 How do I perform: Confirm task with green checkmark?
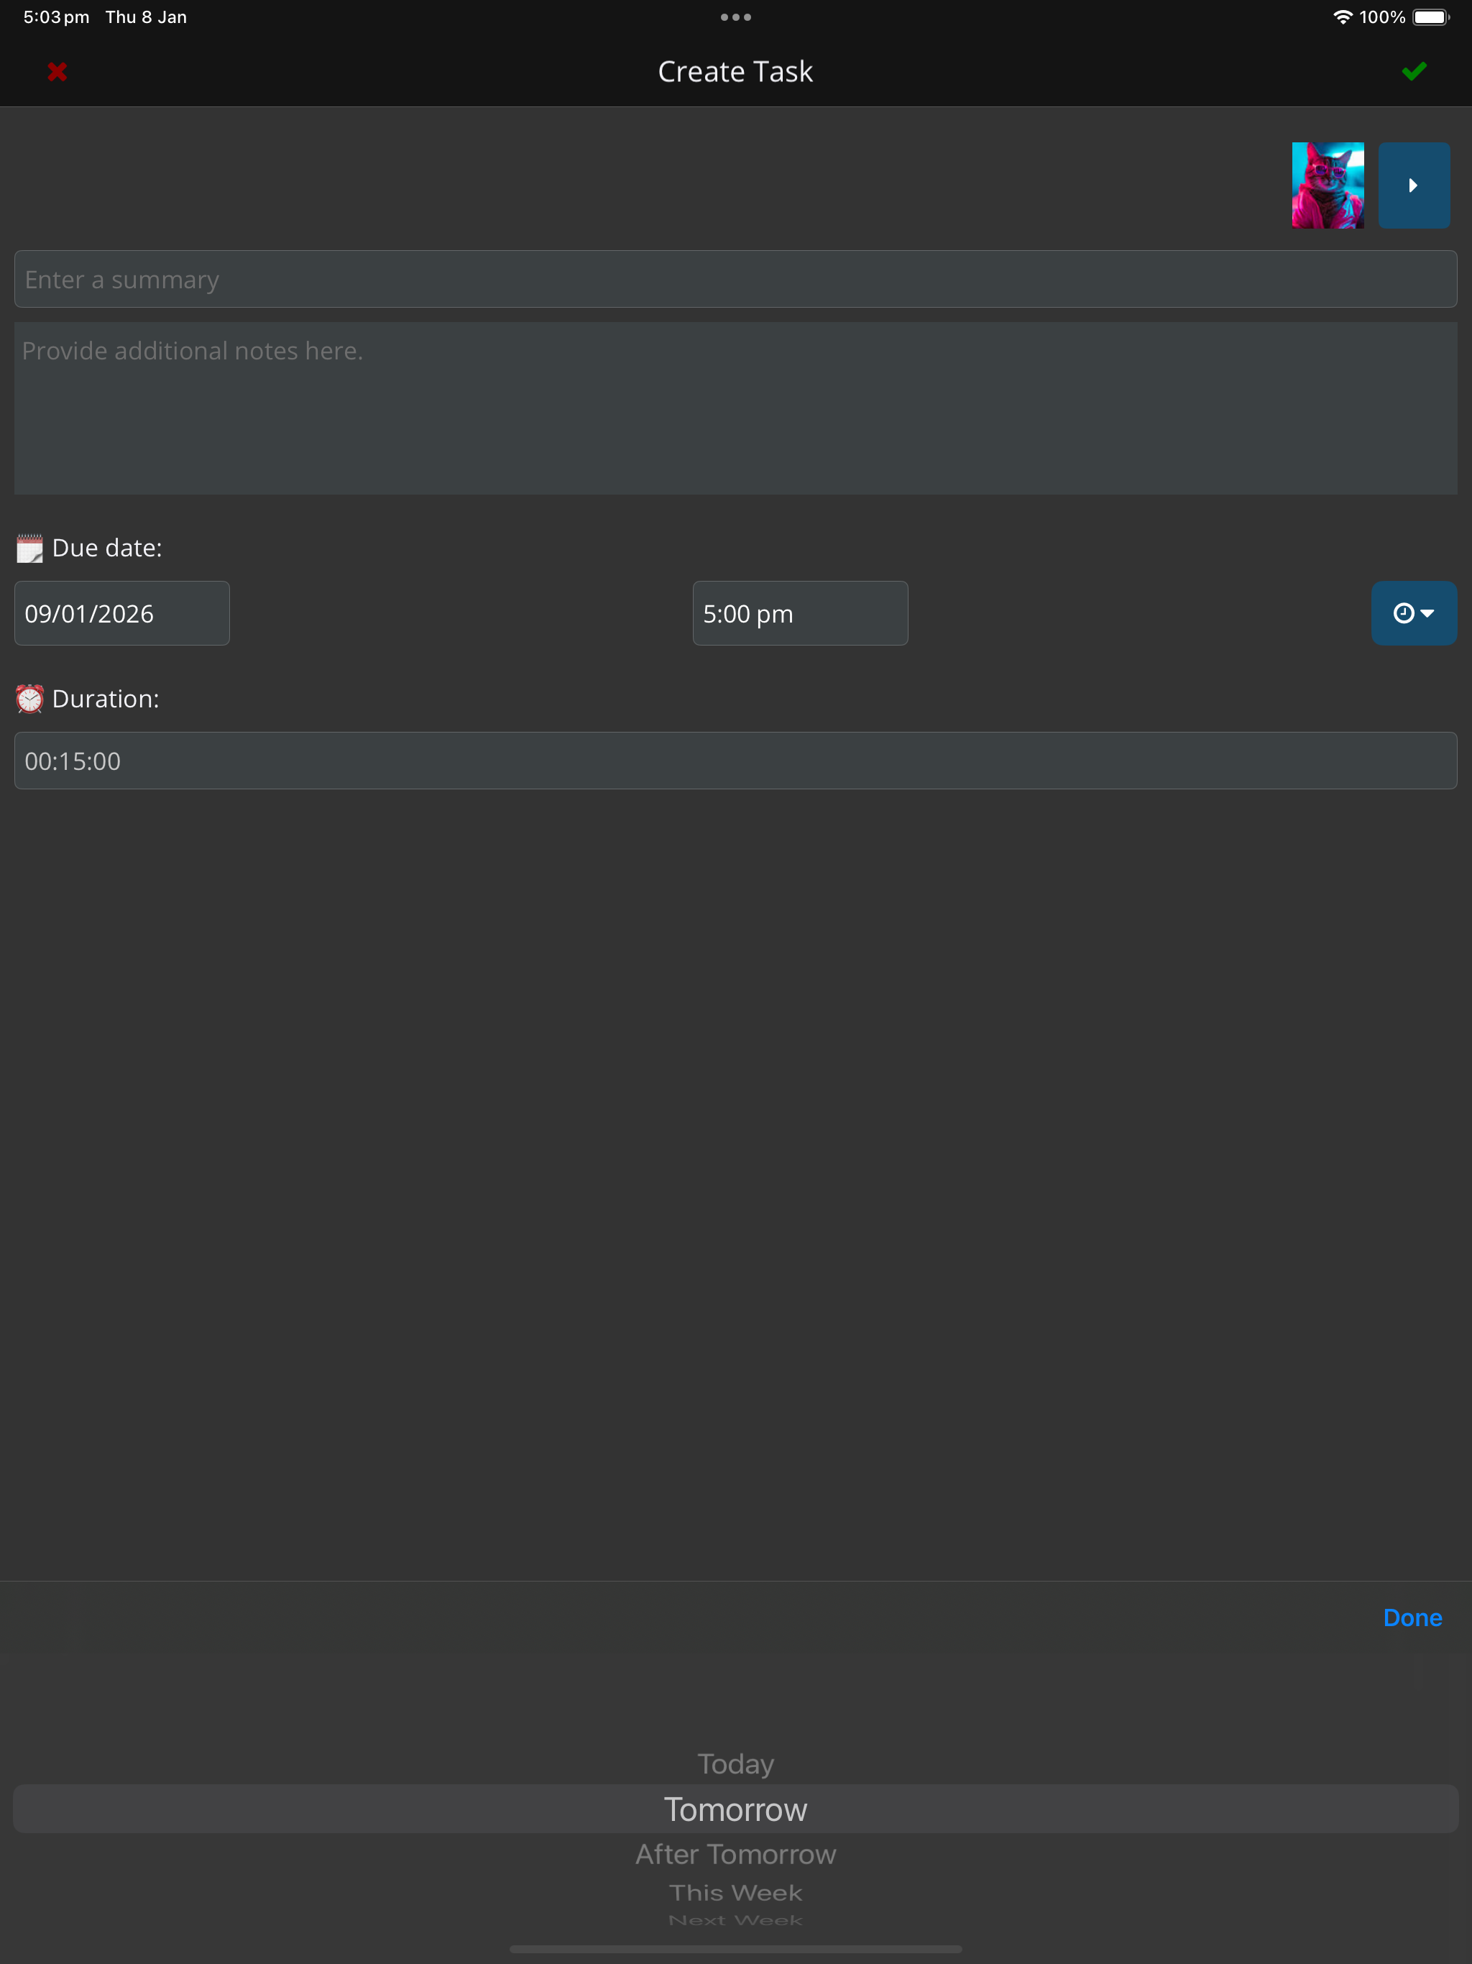coord(1413,71)
